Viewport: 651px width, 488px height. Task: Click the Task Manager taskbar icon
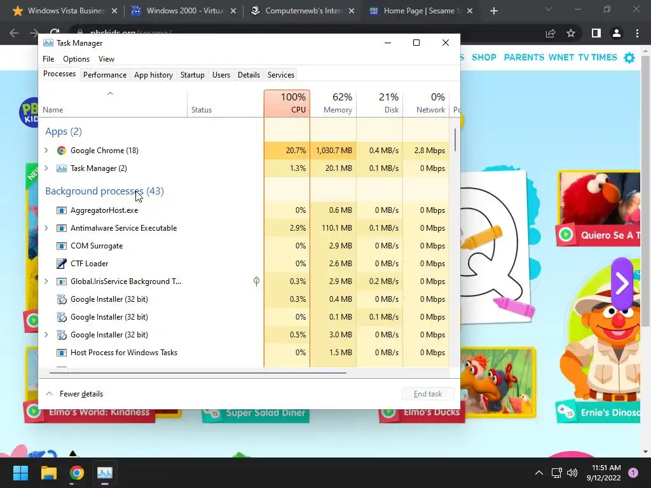click(105, 473)
